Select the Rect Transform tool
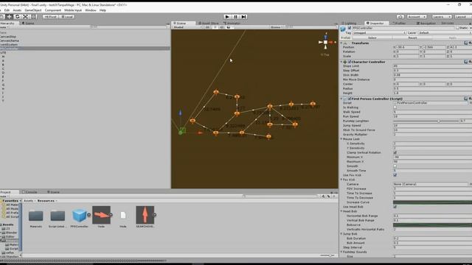472x265 pixels. [x=33, y=17]
